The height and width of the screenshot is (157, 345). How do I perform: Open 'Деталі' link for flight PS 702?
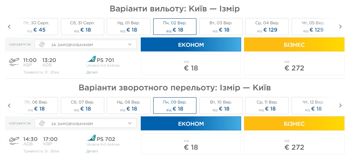click(x=92, y=151)
